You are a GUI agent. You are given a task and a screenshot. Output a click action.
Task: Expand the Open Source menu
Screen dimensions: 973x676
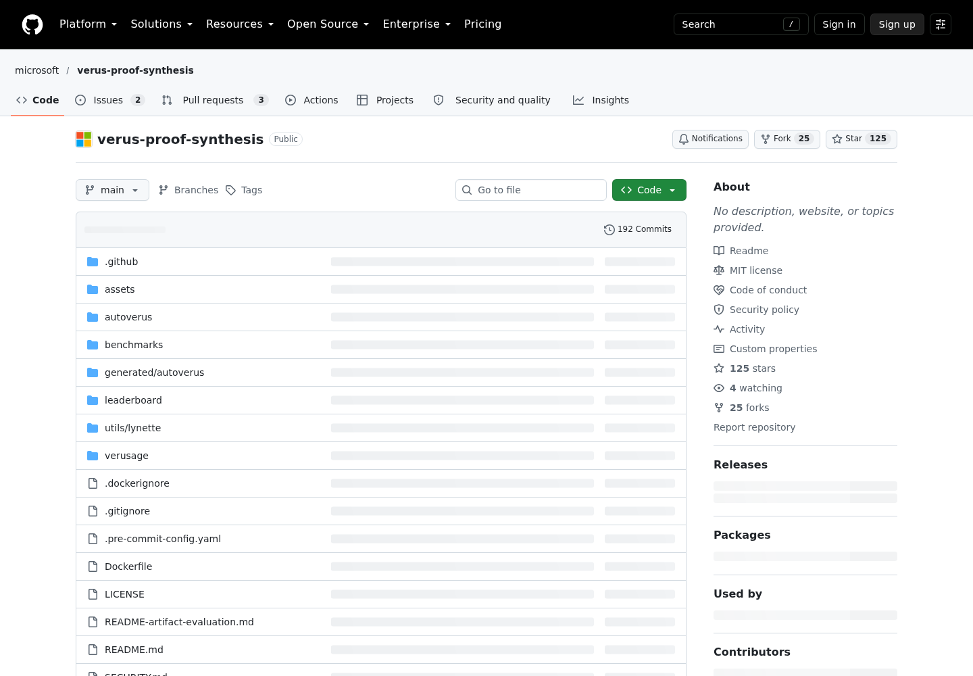click(x=328, y=24)
